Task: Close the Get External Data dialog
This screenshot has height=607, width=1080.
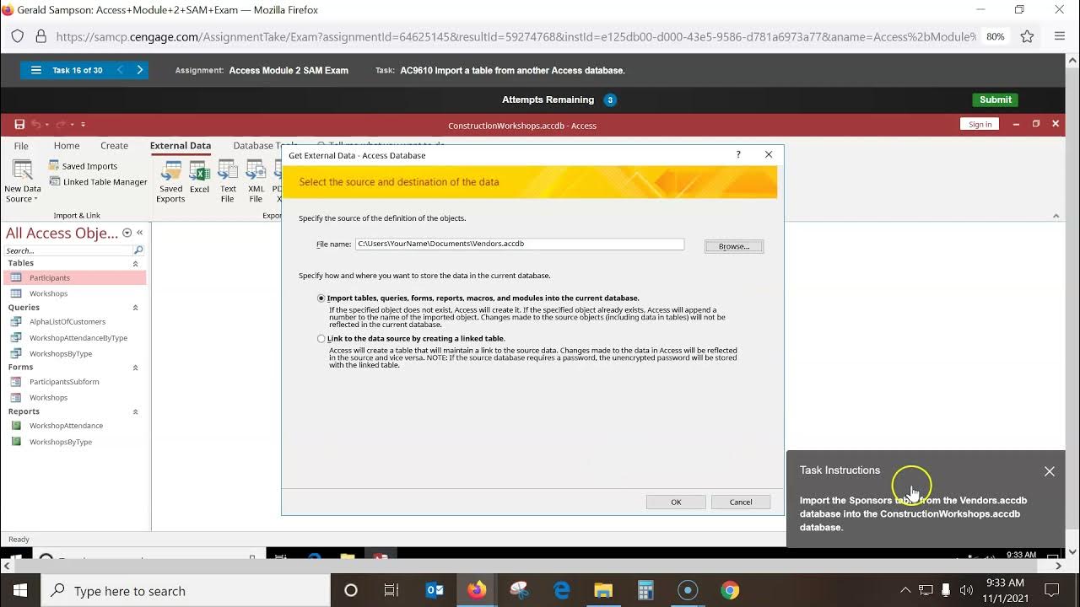Action: pos(769,154)
